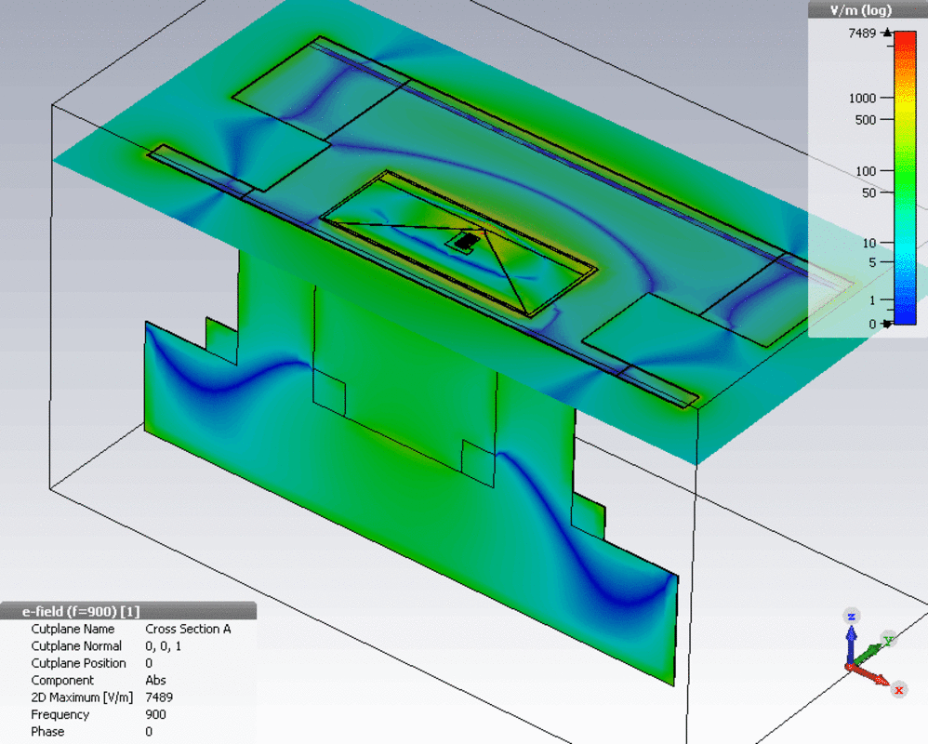Click the e-field (f=900) [1] panel header
The width and height of the screenshot is (928, 744).
coord(128,611)
